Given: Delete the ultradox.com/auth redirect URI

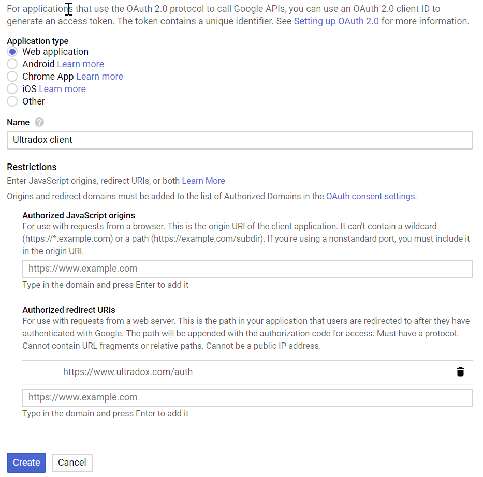Looking at the screenshot, I should pos(460,372).
